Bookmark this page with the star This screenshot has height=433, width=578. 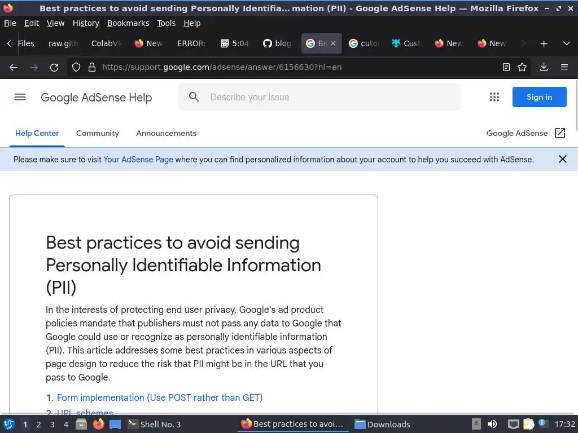[522, 67]
